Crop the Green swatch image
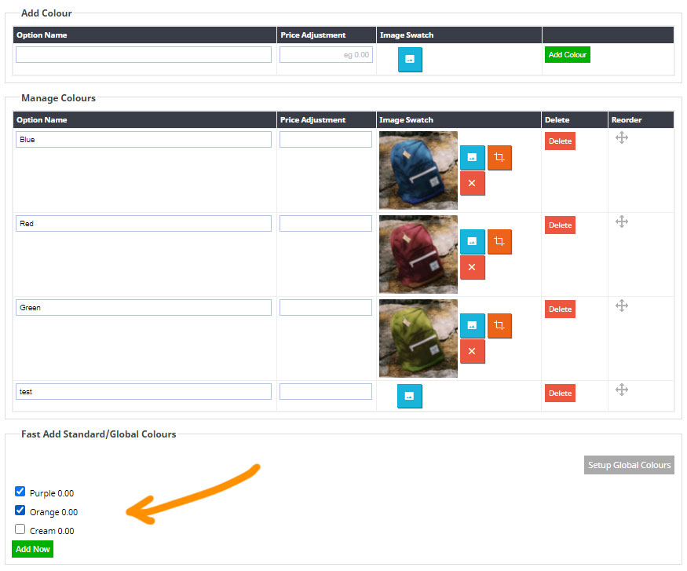This screenshot has width=687, height=571. pyautogui.click(x=499, y=326)
